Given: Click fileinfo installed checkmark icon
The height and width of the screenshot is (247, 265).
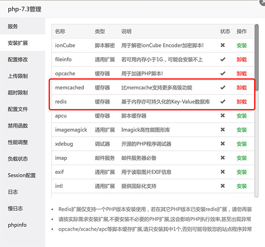Looking at the screenshot, I should [223, 59].
